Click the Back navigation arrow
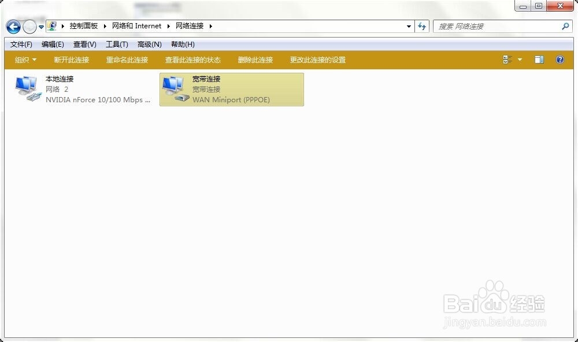578x342 pixels. (x=13, y=27)
